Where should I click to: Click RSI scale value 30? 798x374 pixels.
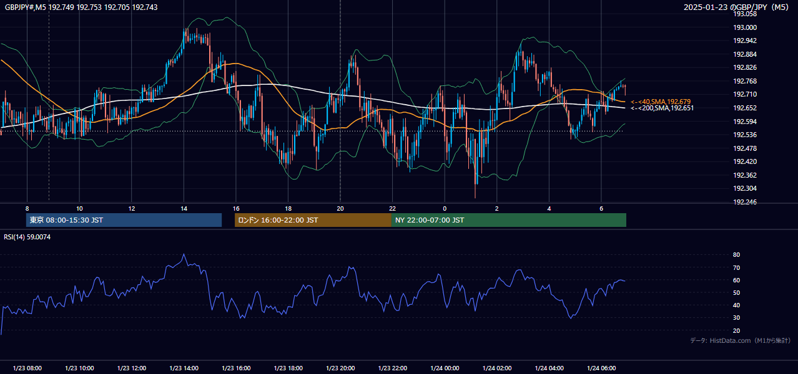click(737, 319)
